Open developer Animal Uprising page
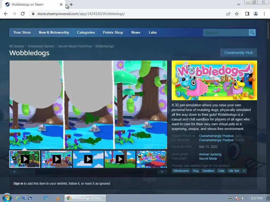This screenshot has width=270, height=202. tap(210, 154)
